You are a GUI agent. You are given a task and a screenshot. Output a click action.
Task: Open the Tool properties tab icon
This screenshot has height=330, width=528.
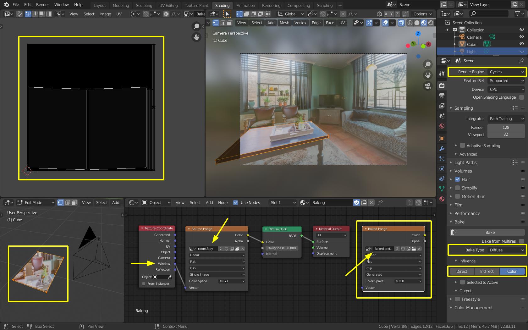[442, 73]
